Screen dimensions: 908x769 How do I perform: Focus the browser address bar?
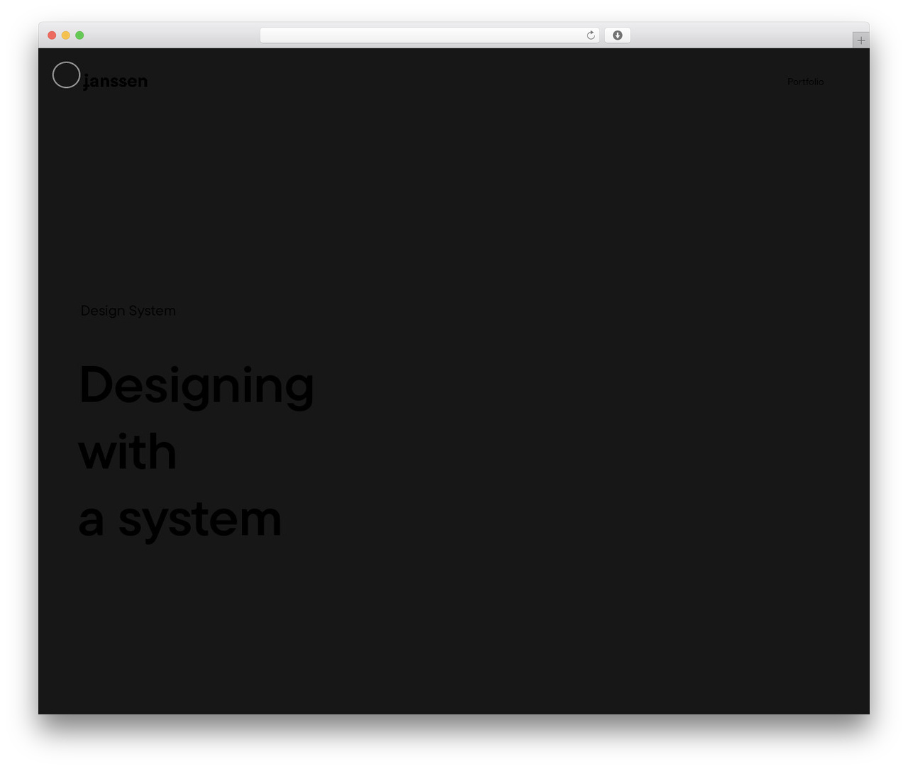click(430, 35)
